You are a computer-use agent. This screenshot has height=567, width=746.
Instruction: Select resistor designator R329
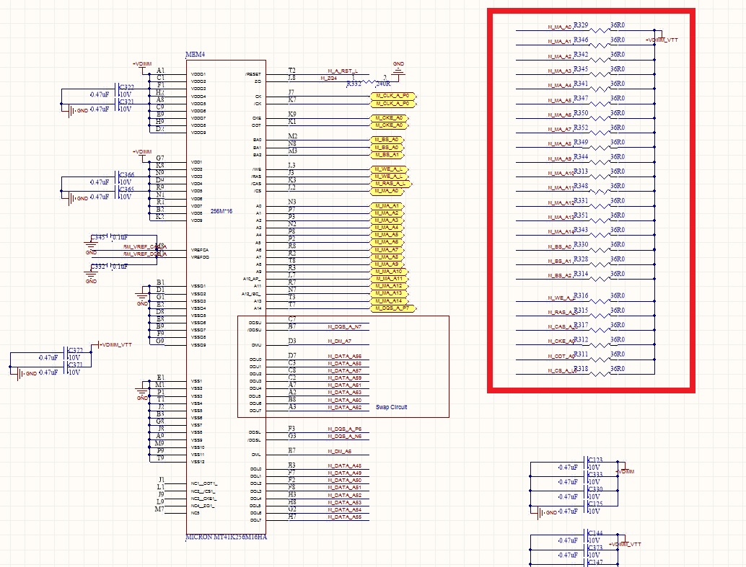[581, 25]
